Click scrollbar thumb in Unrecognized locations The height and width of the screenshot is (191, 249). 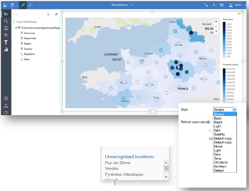[x=166, y=168]
